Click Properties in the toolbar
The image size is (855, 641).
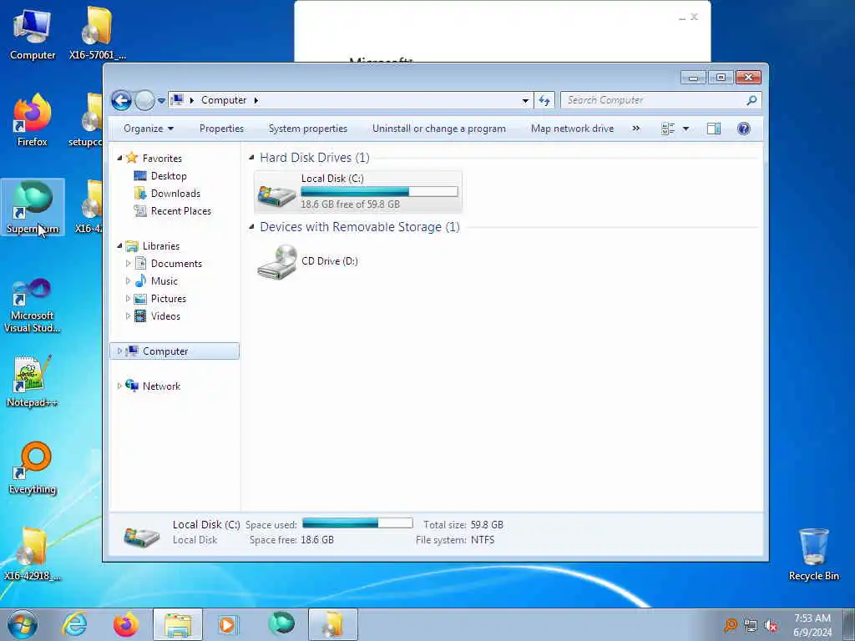[x=221, y=129]
